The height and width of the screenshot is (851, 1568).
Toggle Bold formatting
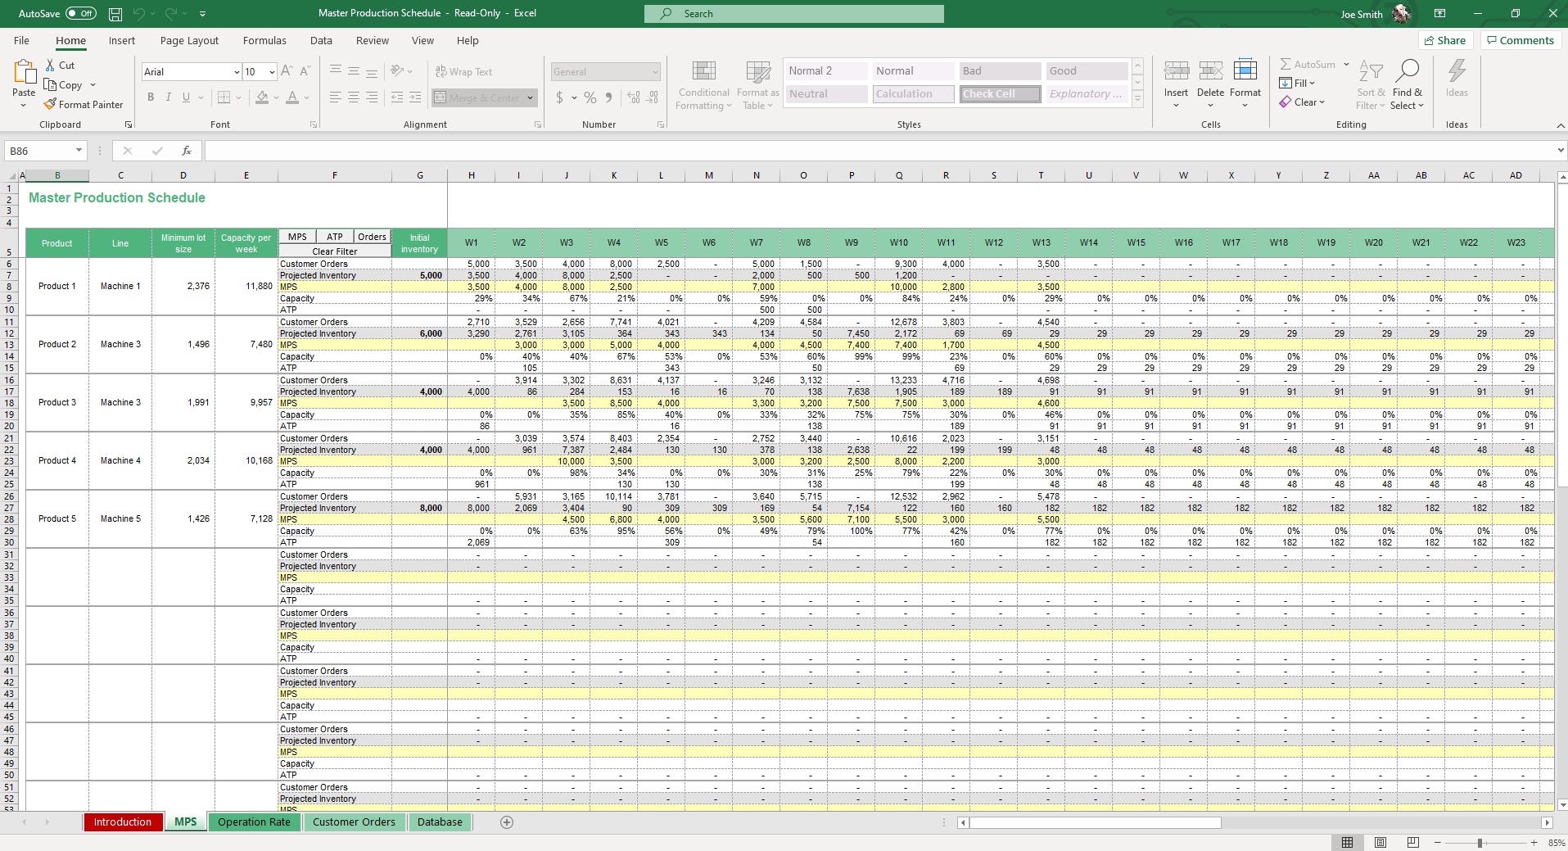(x=151, y=97)
